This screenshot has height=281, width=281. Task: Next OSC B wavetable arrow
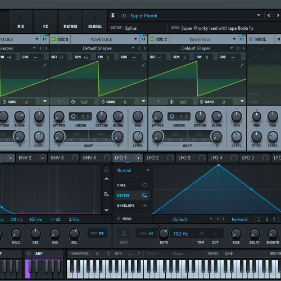145,48
